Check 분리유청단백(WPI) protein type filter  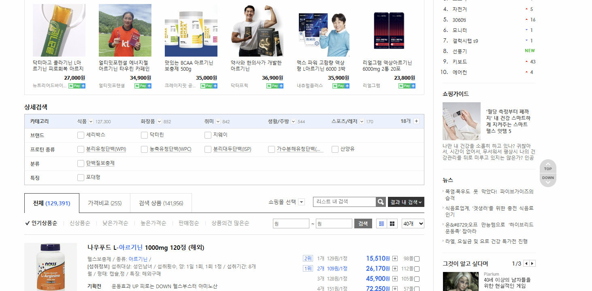(80, 149)
